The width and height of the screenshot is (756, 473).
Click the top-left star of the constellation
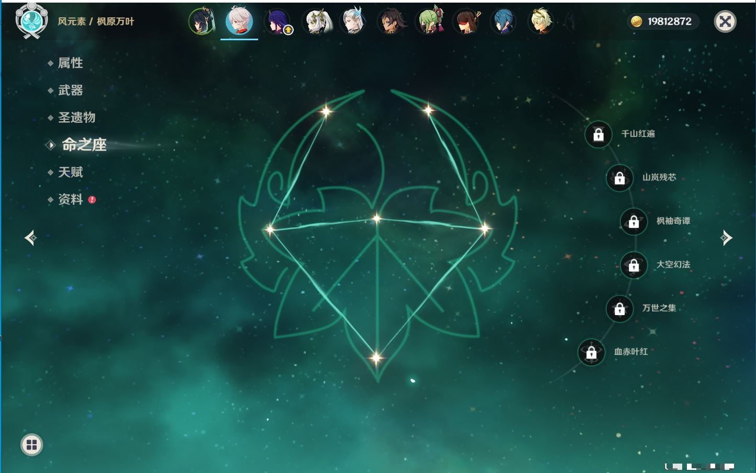(x=326, y=111)
